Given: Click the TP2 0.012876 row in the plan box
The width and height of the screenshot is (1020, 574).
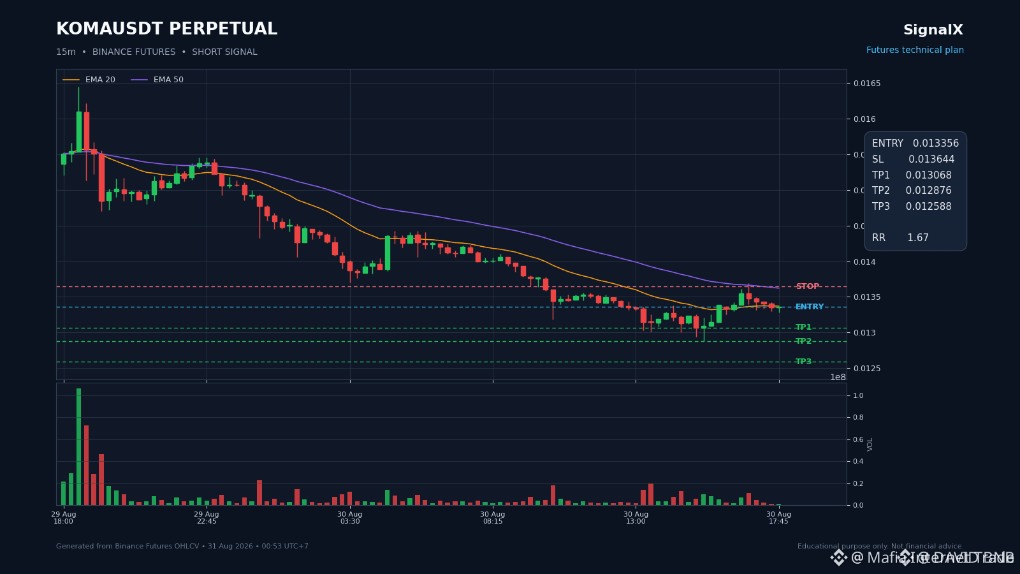Looking at the screenshot, I should click(912, 191).
